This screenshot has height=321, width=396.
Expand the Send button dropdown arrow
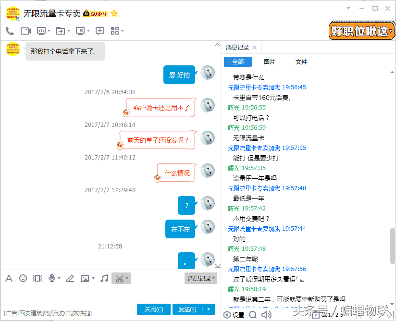(208, 309)
